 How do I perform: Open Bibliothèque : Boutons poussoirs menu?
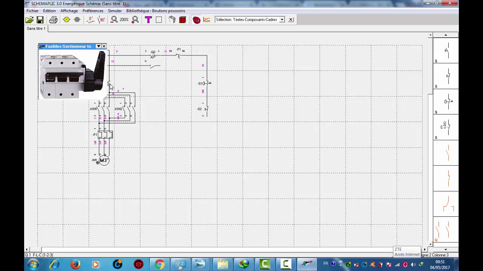(x=155, y=11)
